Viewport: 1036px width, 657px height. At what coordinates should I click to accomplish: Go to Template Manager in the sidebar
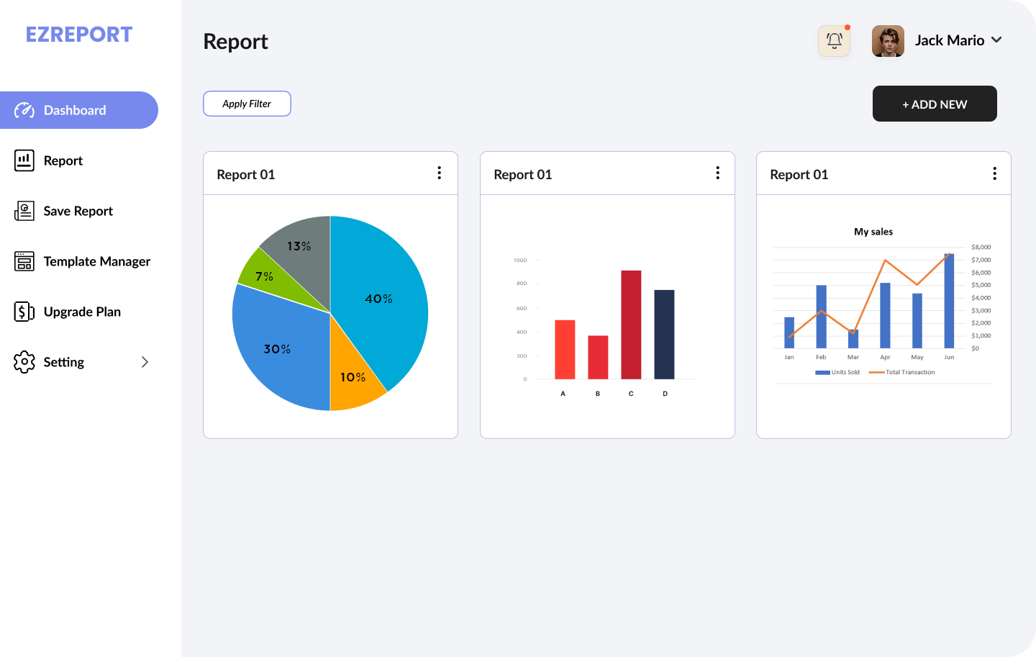96,261
